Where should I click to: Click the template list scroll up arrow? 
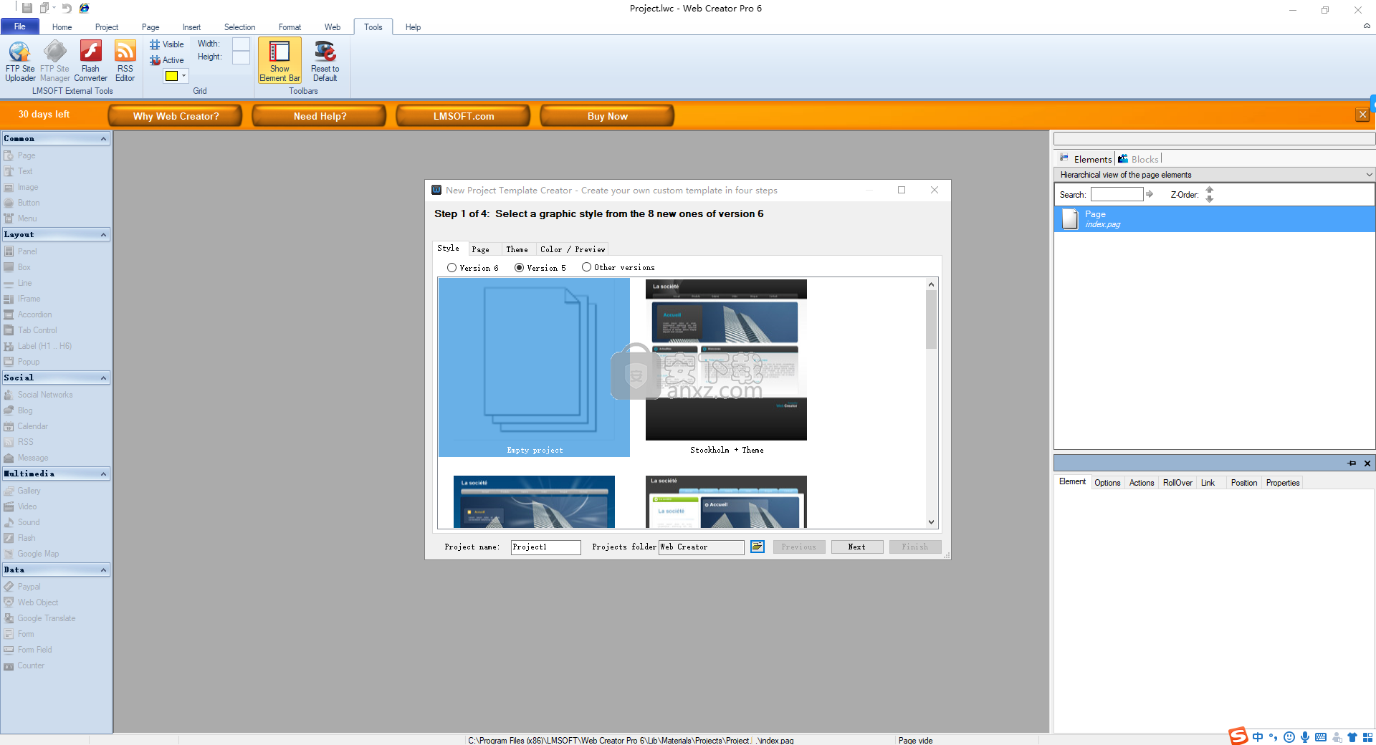click(x=931, y=284)
